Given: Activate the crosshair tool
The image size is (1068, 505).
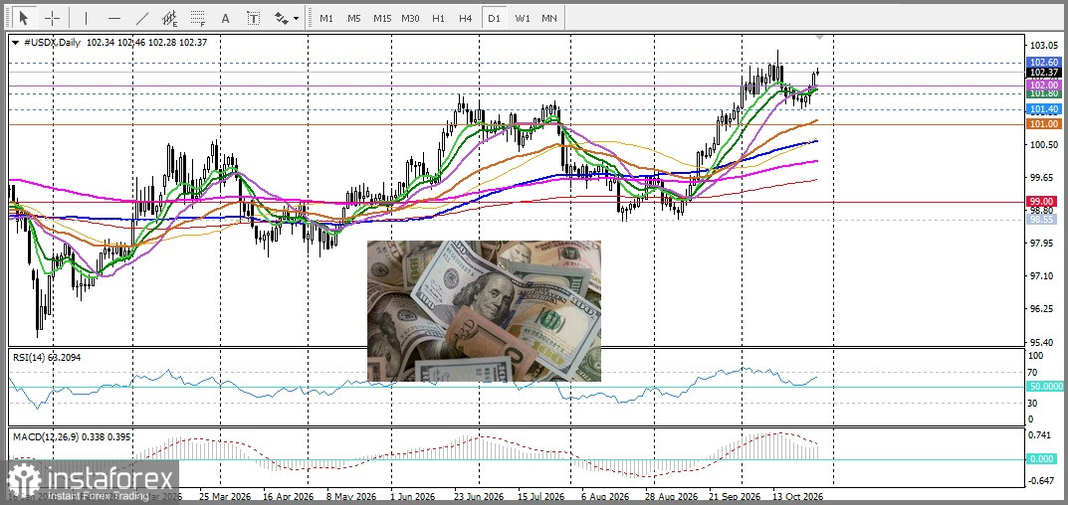Looking at the screenshot, I should tap(53, 18).
